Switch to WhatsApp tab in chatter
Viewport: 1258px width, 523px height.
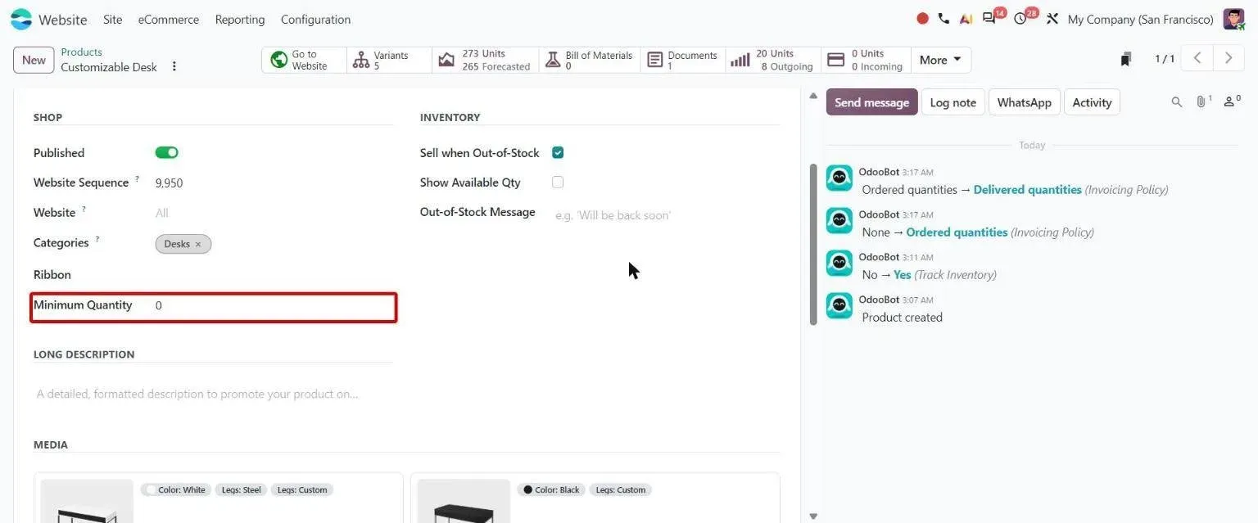[1024, 102]
